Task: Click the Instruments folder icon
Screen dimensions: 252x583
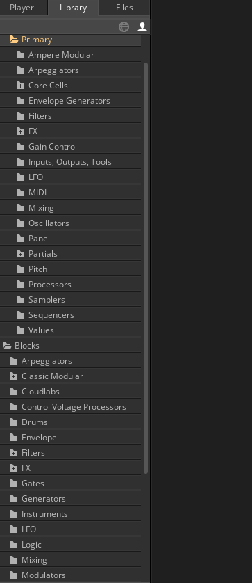Action: 13,514
